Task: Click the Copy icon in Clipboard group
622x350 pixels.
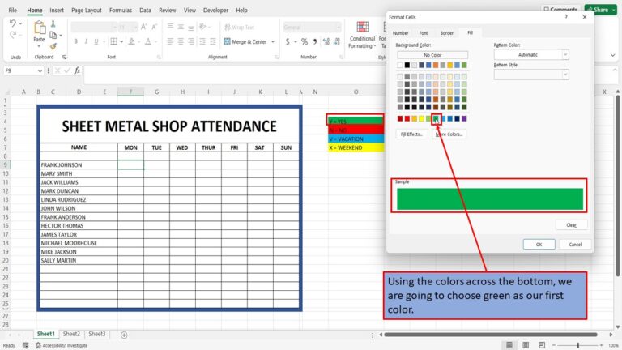Action: 53,36
